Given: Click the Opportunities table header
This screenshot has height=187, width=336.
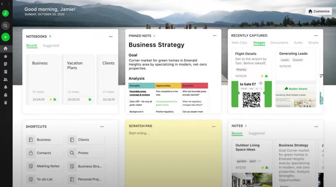Looking at the screenshot, I should (168, 85).
